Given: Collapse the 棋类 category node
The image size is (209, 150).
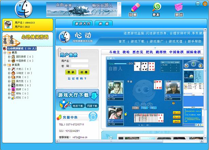Looking at the screenshot, I should point(5,52).
